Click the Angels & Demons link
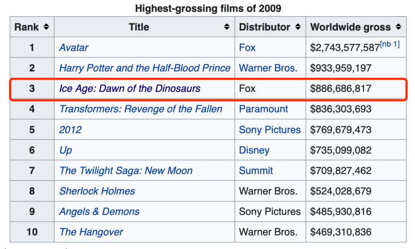The height and width of the screenshot is (249, 415). (99, 211)
